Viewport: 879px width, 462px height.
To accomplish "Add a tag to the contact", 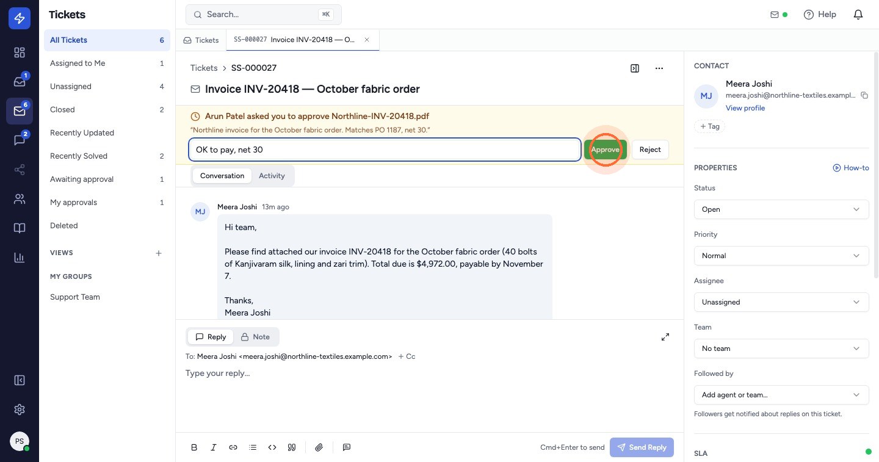I will 709,126.
